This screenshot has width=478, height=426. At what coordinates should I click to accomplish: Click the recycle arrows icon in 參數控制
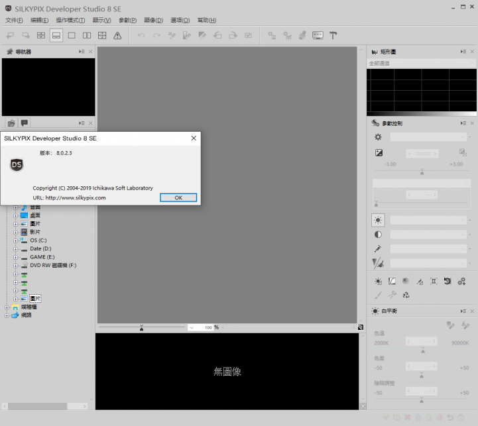406,295
